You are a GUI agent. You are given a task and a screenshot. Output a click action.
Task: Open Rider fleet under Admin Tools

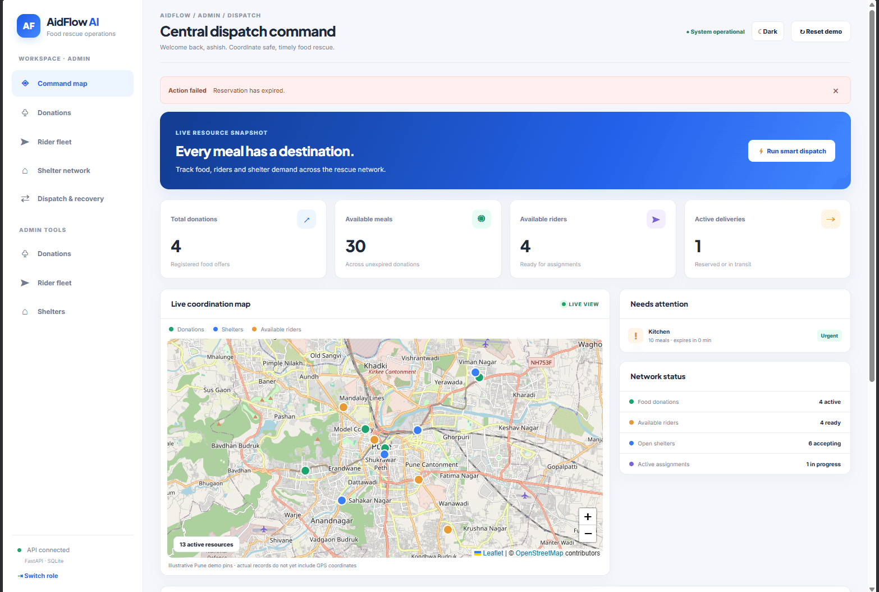point(72,283)
